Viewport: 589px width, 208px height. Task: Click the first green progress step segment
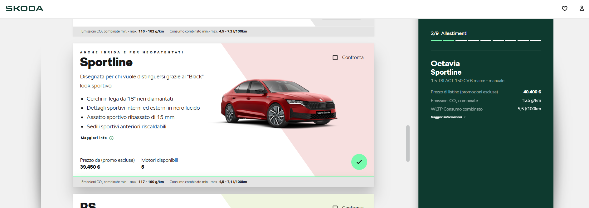[436, 41]
